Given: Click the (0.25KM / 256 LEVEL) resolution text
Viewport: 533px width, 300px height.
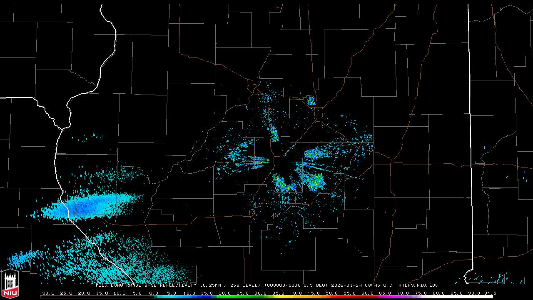Looking at the screenshot, I should tap(230, 285).
